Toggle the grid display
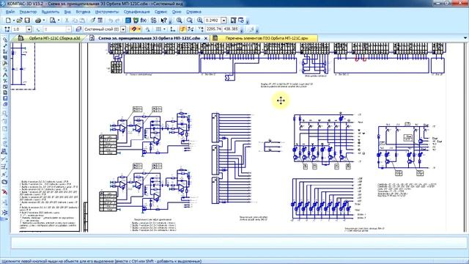The width and height of the screenshot is (469, 264). point(158,29)
